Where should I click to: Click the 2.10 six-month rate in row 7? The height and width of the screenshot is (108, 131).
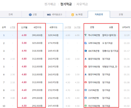[13, 82]
